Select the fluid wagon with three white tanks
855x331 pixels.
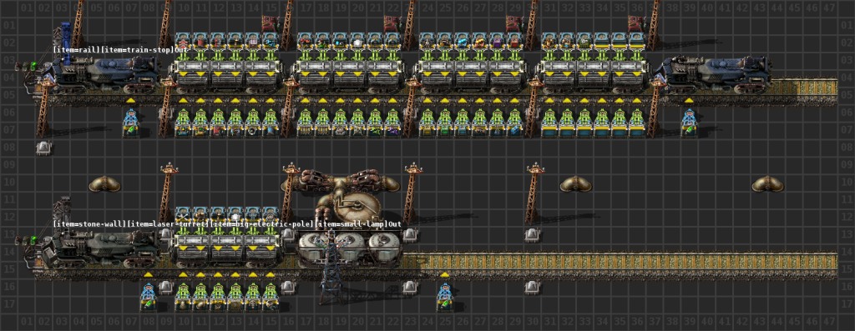pyautogui.click(x=350, y=248)
